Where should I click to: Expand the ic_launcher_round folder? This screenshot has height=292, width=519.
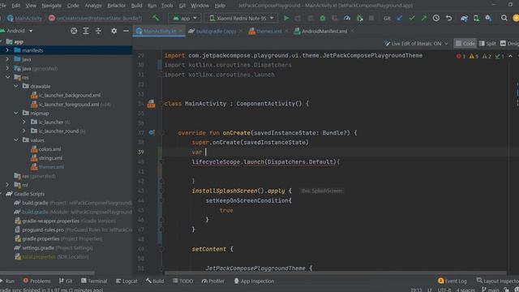point(24,131)
